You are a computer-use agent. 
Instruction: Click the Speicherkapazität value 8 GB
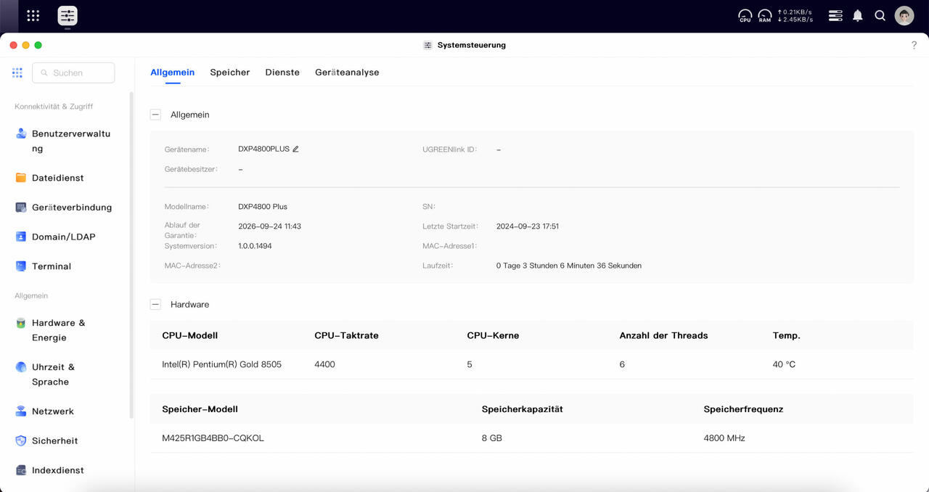491,438
